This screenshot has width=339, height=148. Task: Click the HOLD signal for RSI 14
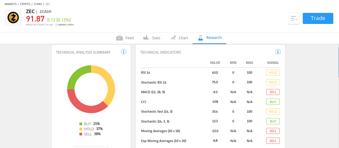tap(273, 73)
